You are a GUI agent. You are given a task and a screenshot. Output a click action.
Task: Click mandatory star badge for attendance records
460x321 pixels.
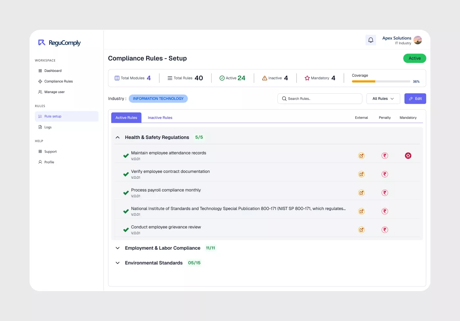pos(408,156)
